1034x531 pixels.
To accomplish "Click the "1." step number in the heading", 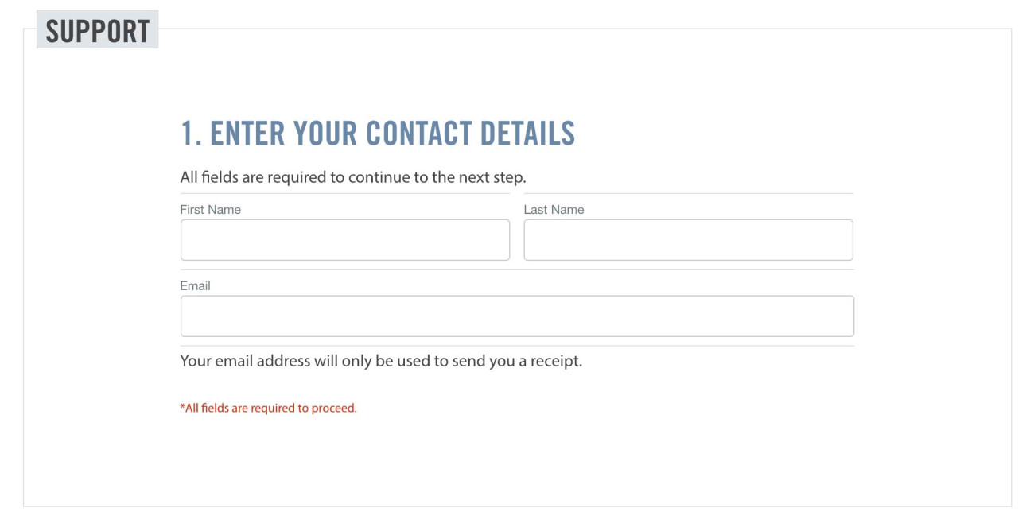I will (191, 134).
